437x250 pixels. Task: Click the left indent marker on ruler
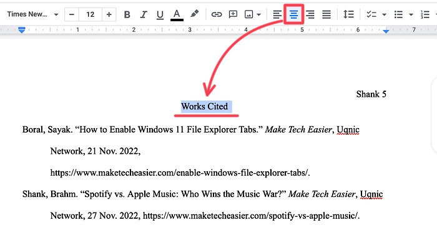[22, 30]
